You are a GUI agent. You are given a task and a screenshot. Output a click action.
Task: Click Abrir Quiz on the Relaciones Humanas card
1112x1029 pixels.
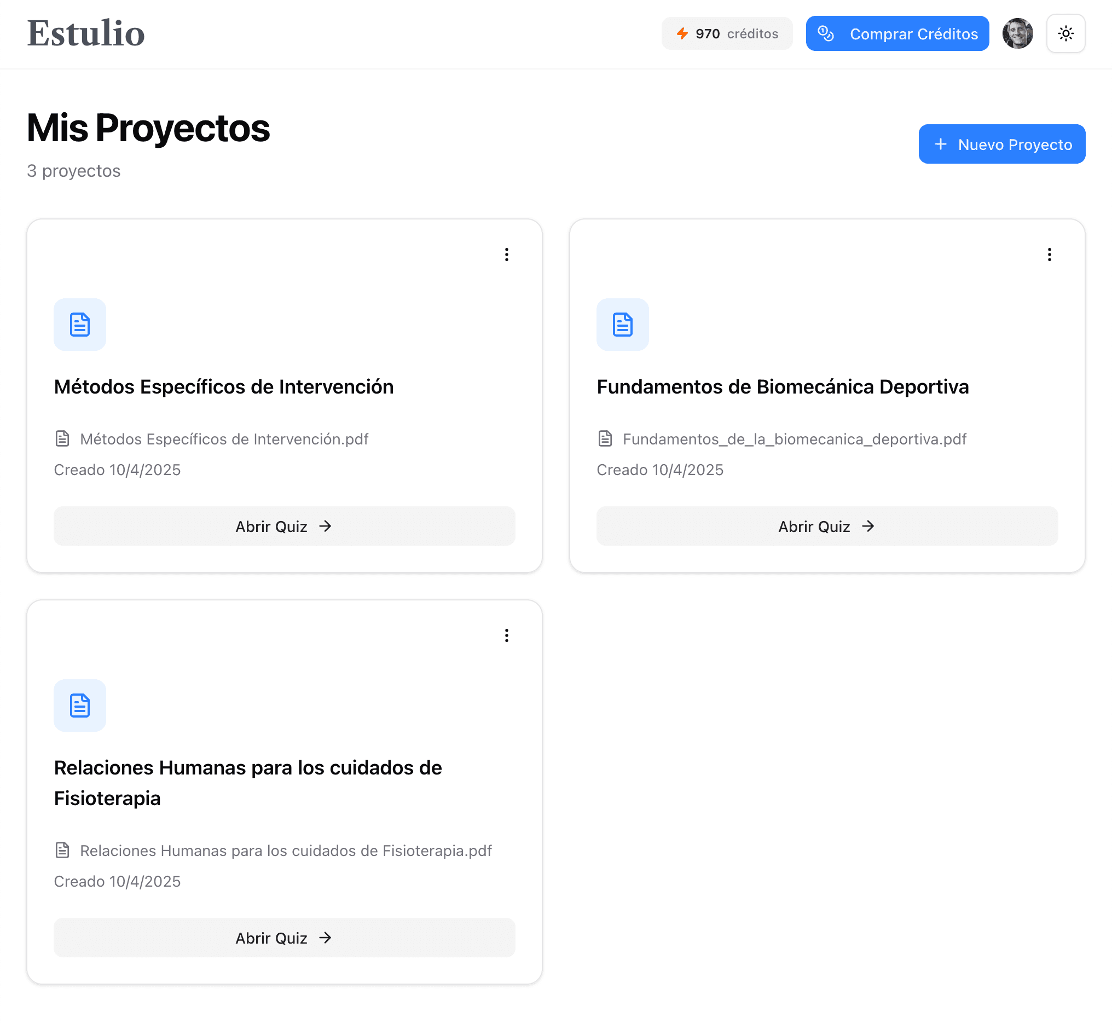click(x=284, y=937)
